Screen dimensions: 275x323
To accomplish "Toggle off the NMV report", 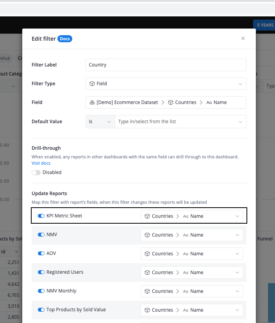I will (x=41, y=235).
